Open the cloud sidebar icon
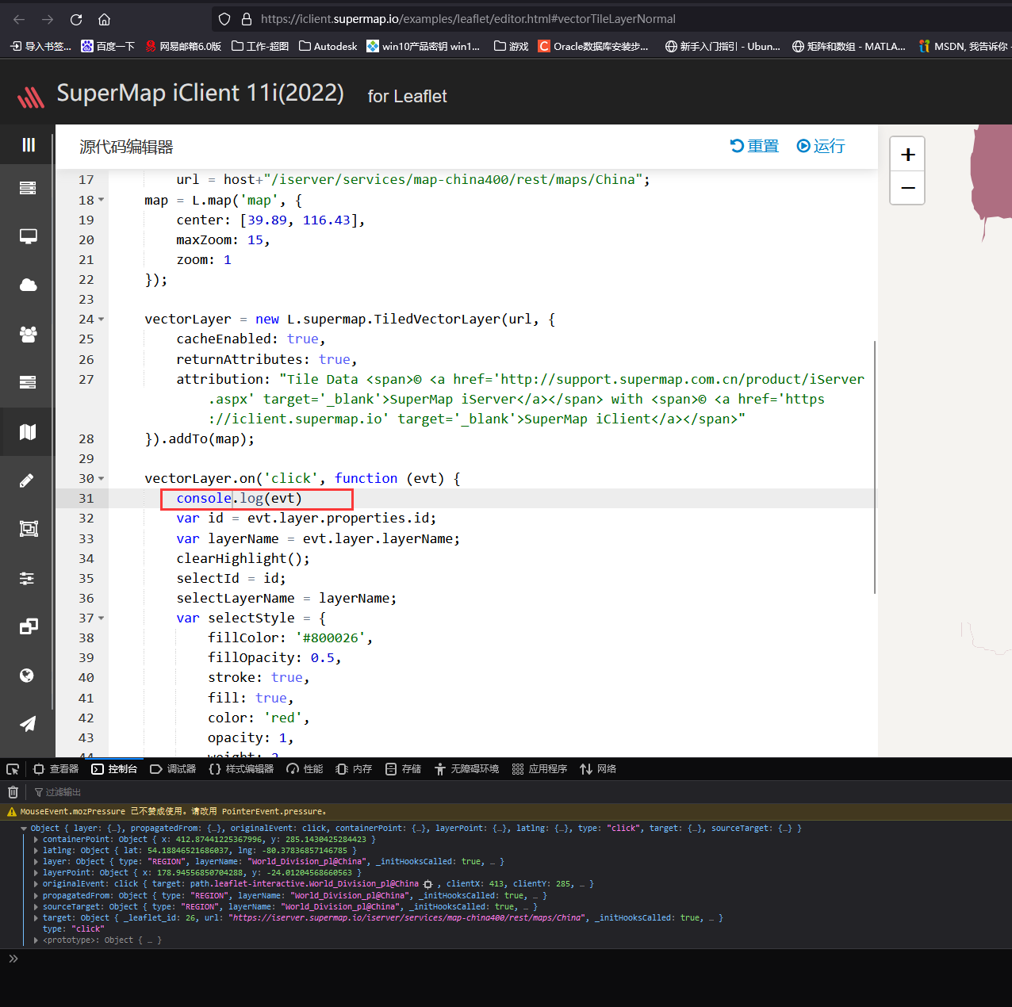The width and height of the screenshot is (1012, 1007). (28, 285)
